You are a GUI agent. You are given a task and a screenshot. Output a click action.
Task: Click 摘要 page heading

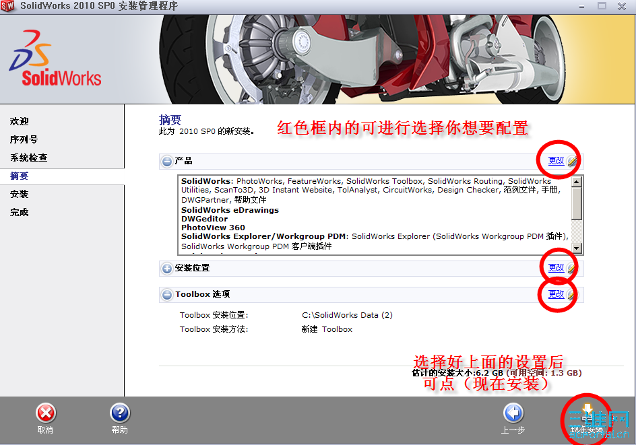[170, 120]
